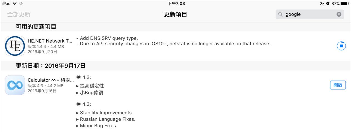Viewport: 351px width, 132px height.
Task: Open the HE.NET Network Tools app title
Action: (50, 41)
